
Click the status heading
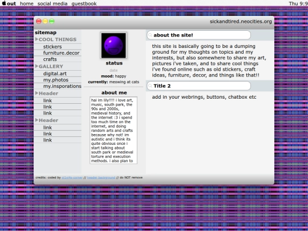(114, 63)
